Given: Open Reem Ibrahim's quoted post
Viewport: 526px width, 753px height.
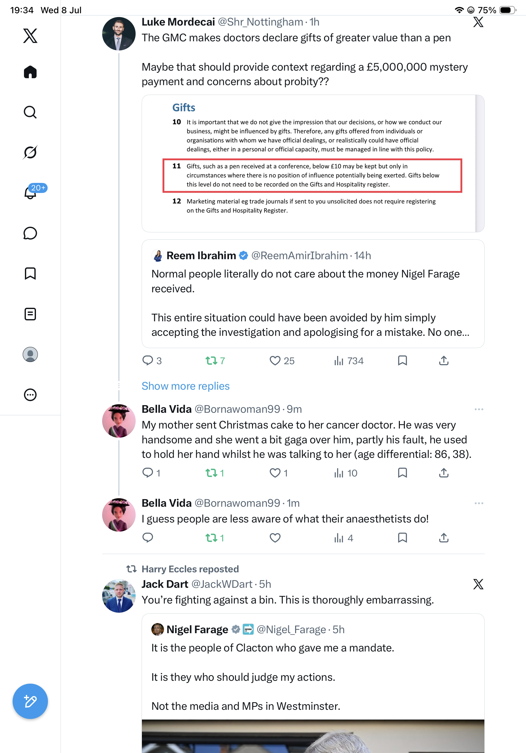Looking at the screenshot, I should pyautogui.click(x=313, y=294).
